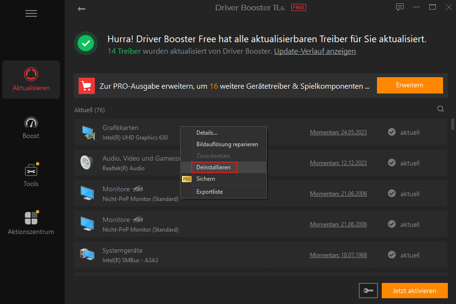
Task: Click status check icon for Realtek Audio
Action: 392,163
